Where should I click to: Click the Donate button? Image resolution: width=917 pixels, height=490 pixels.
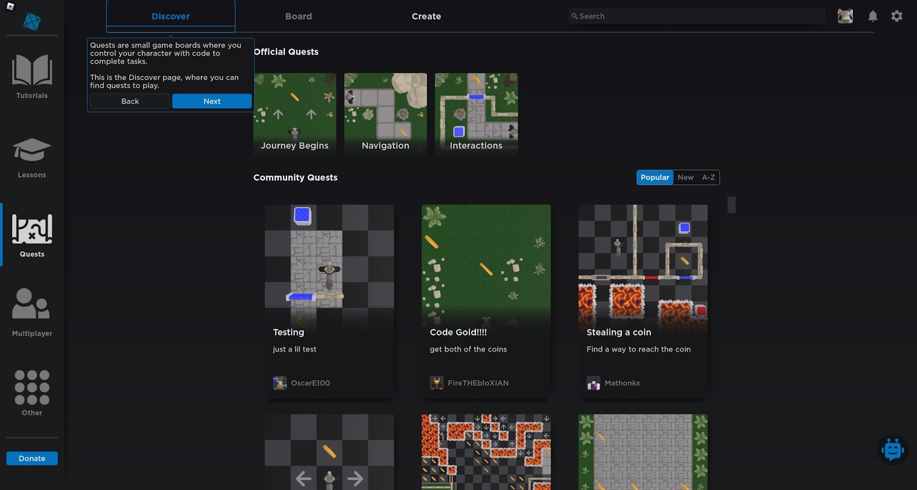(x=32, y=459)
